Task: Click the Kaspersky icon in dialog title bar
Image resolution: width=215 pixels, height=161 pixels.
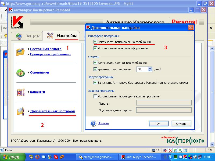Action: 88,28
